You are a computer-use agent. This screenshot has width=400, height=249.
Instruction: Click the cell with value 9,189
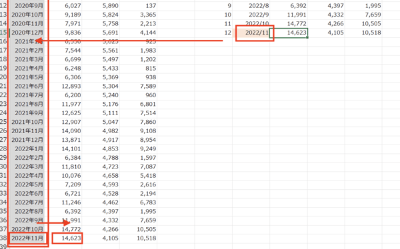tap(63, 15)
